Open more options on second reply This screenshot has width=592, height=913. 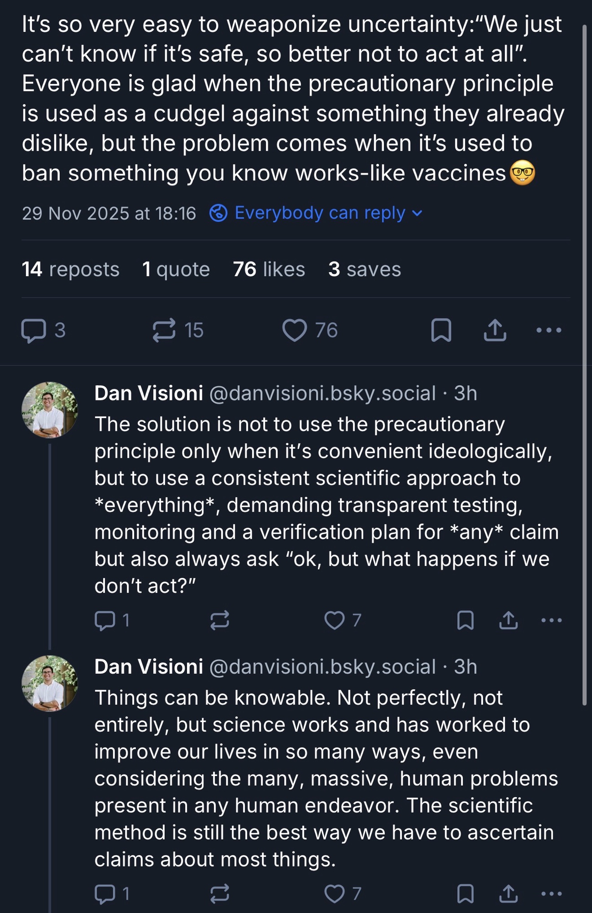(x=551, y=893)
